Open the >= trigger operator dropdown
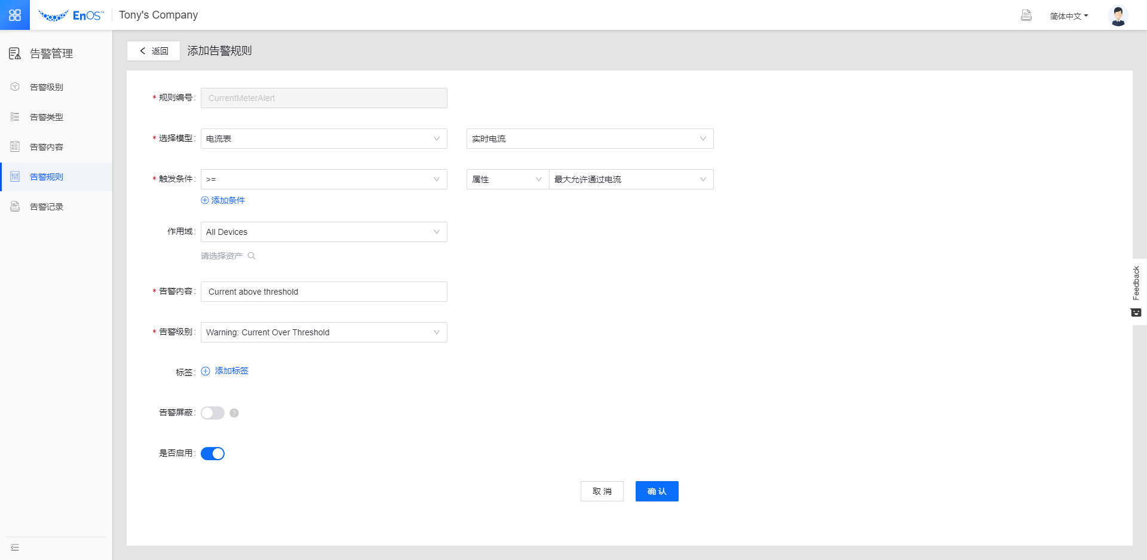 323,179
